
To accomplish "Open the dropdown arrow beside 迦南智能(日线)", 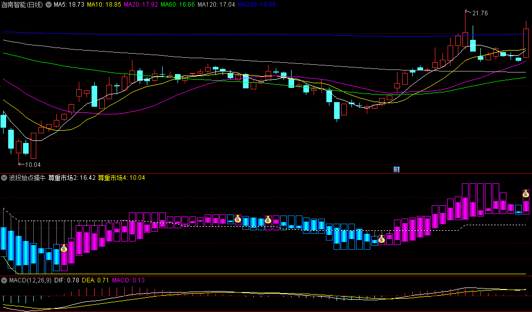I will [49, 5].
